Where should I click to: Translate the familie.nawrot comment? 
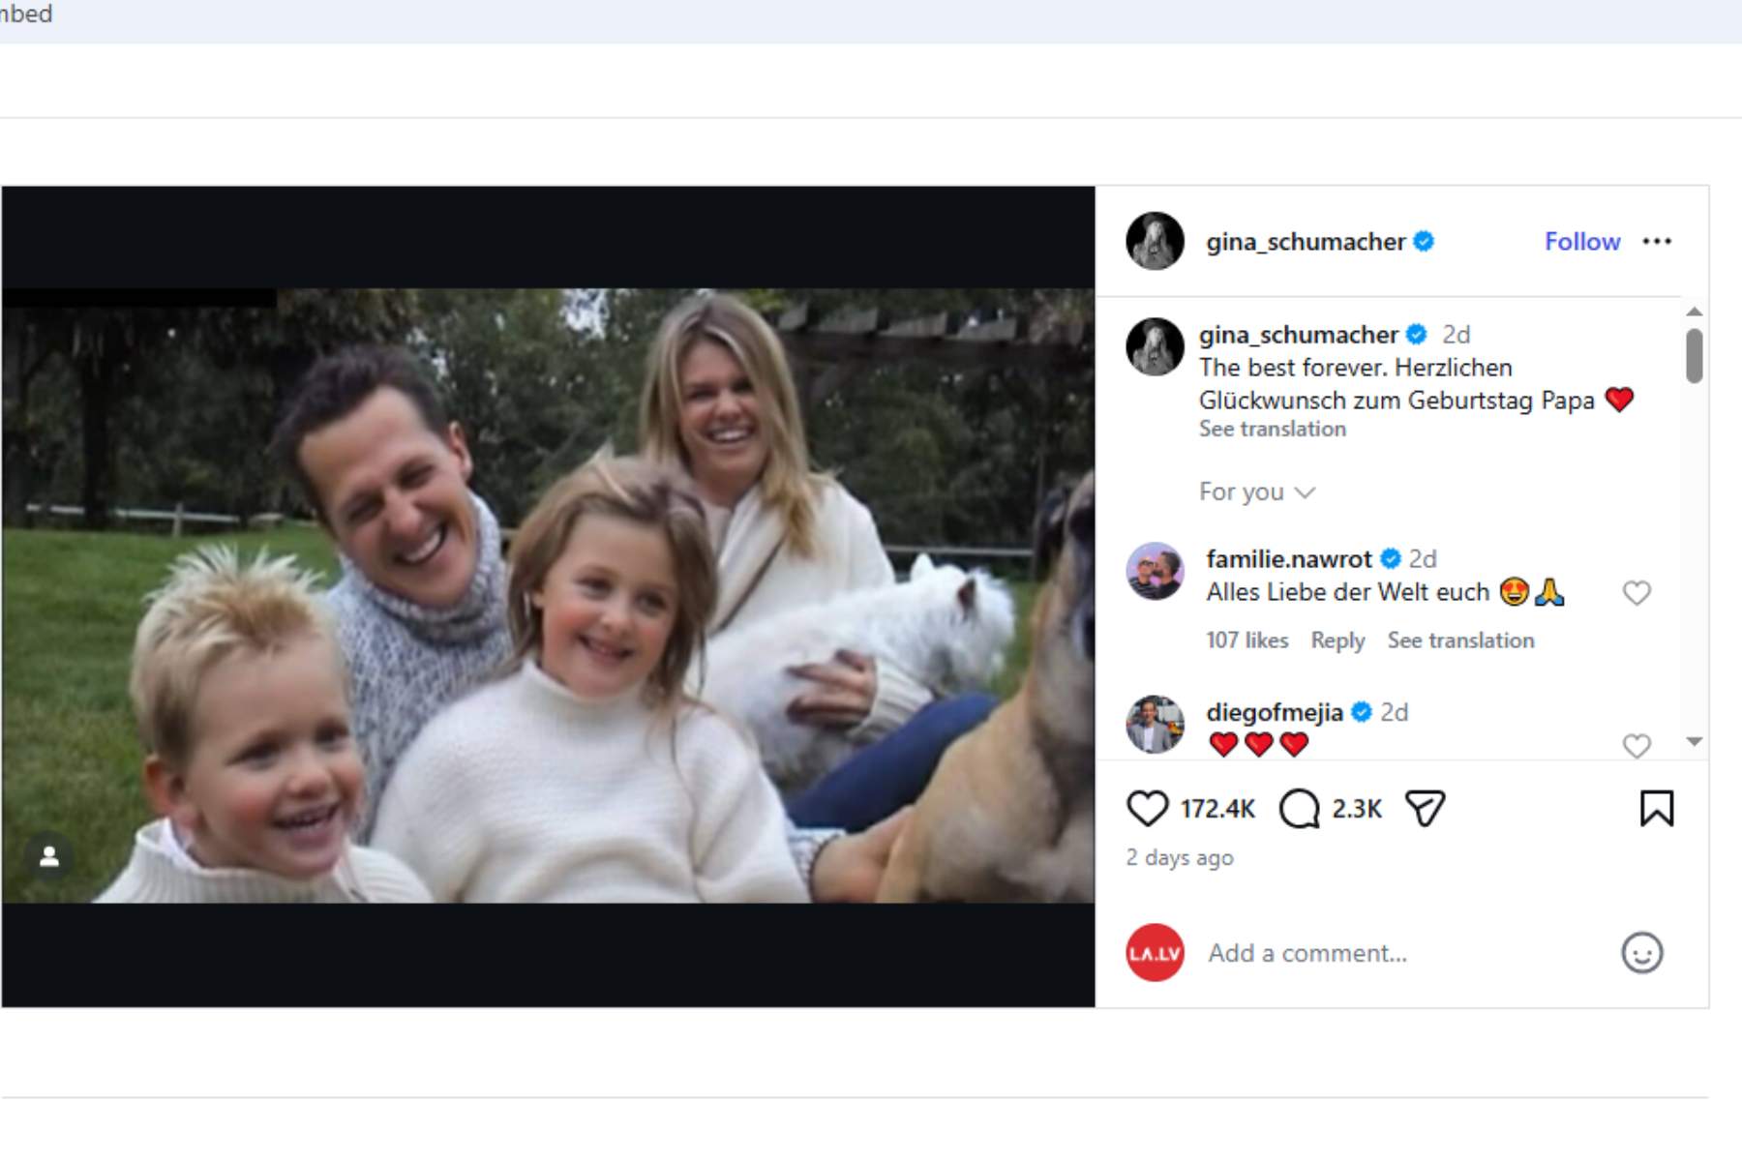tap(1460, 640)
